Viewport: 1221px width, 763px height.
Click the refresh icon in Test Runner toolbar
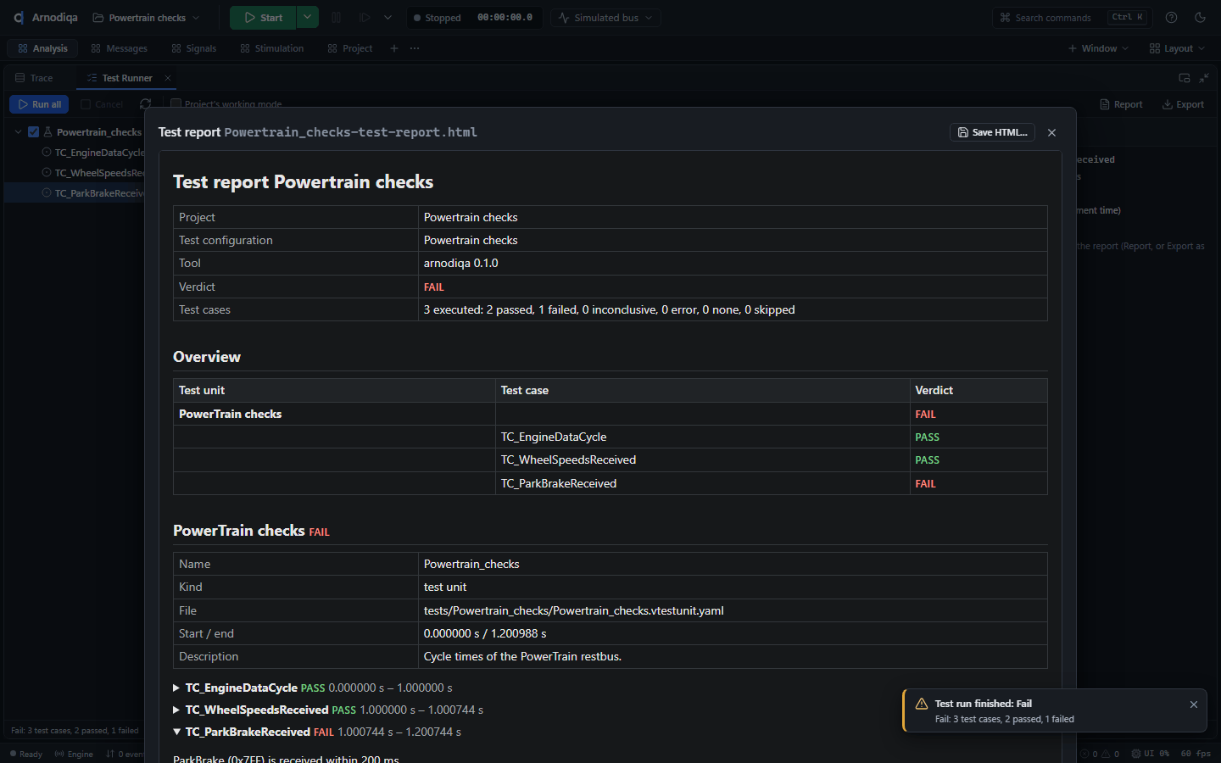coord(146,104)
